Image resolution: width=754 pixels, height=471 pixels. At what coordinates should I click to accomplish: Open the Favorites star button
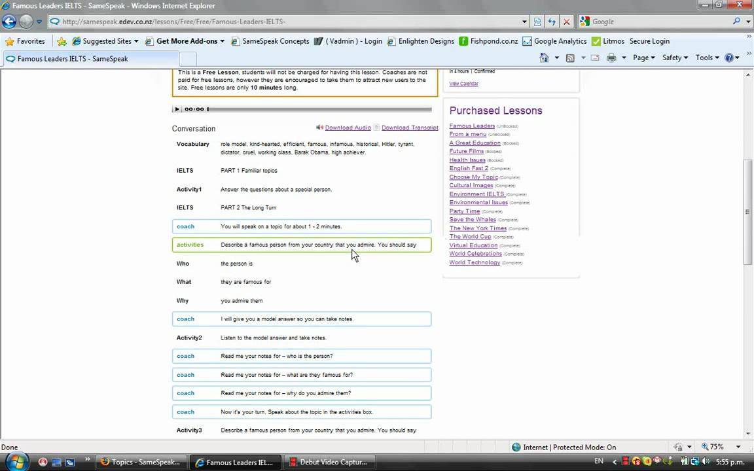(25, 41)
